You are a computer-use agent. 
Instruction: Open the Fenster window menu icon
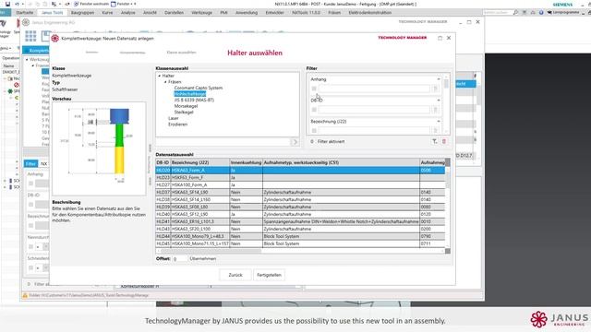pos(113,4)
